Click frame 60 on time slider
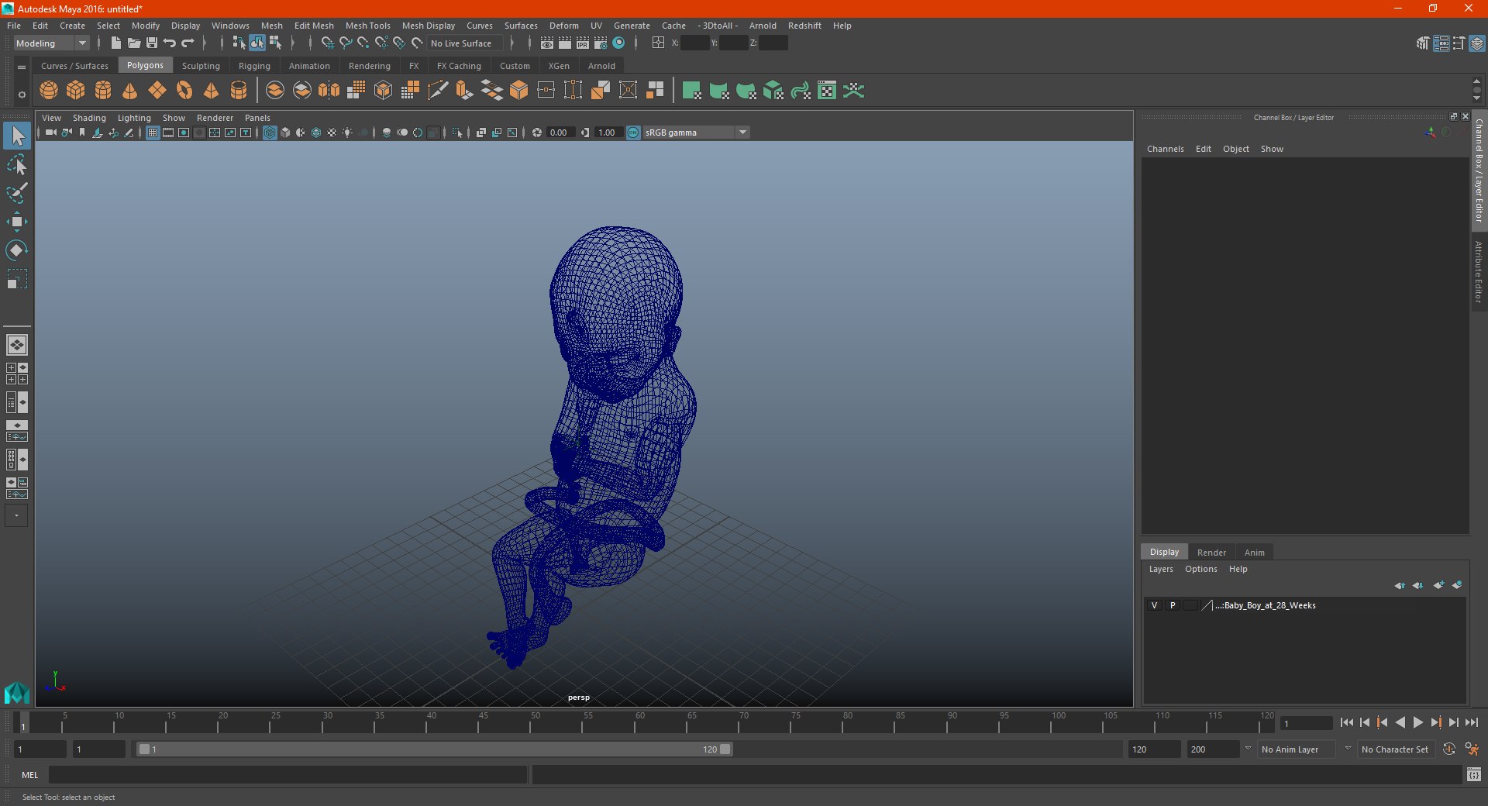 639,723
